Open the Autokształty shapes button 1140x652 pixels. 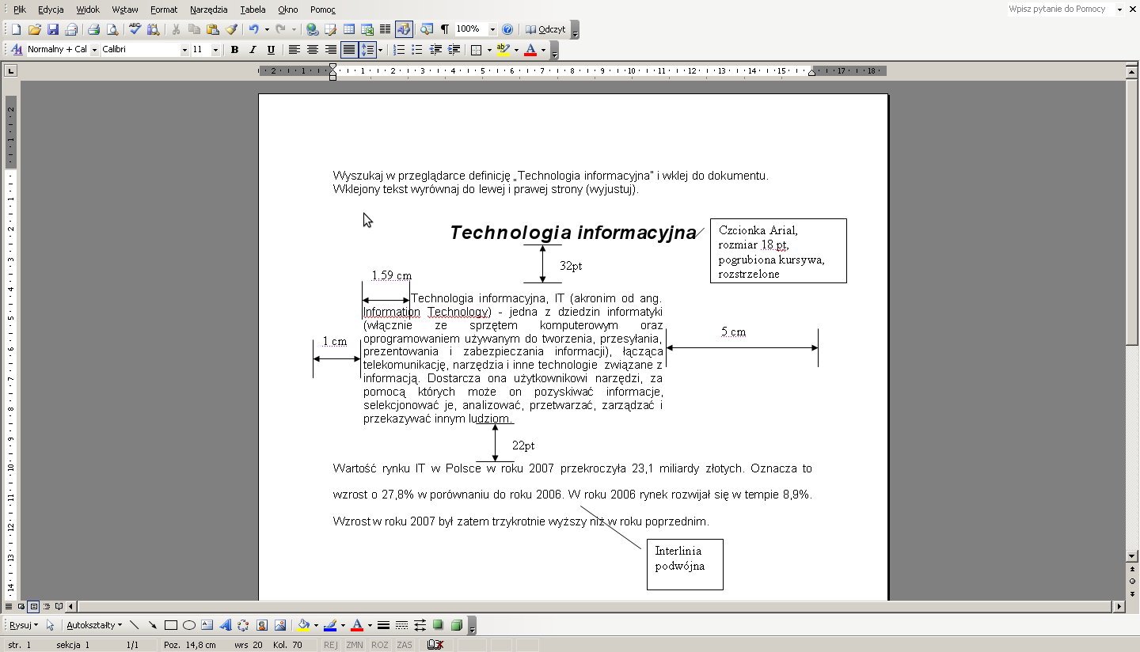94,625
